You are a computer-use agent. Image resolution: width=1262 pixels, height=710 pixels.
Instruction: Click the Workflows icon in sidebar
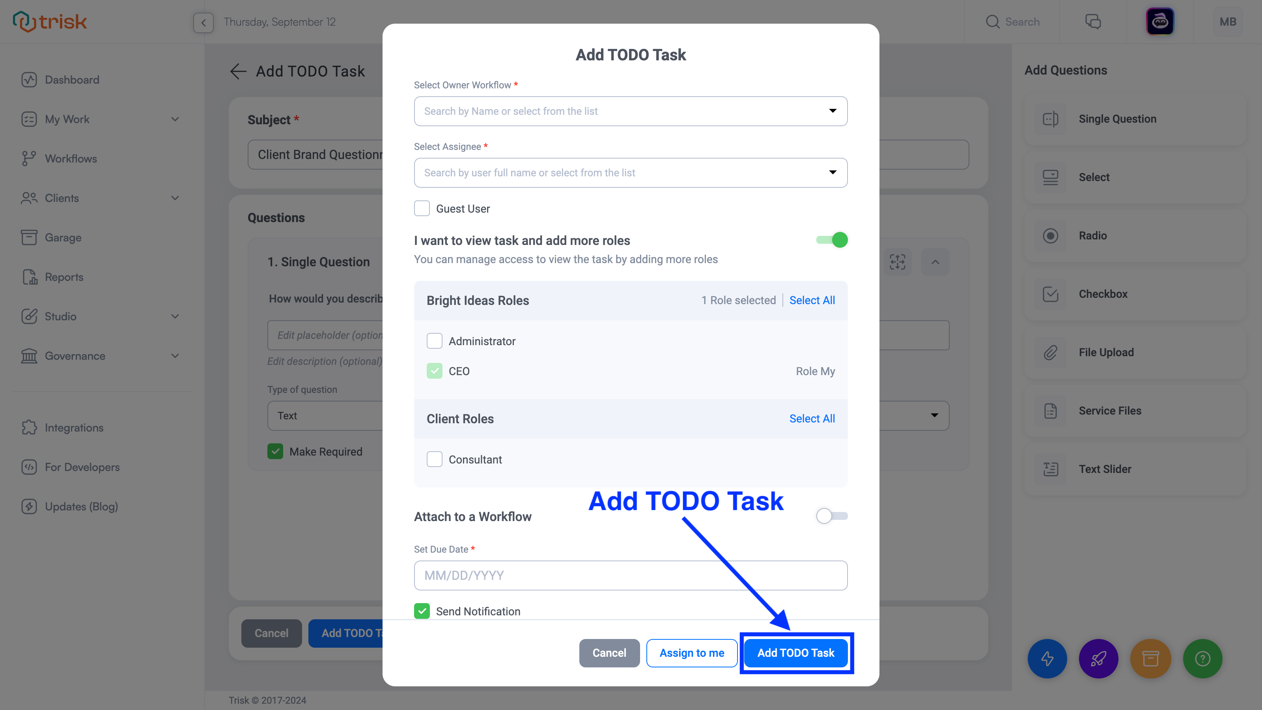tap(29, 159)
